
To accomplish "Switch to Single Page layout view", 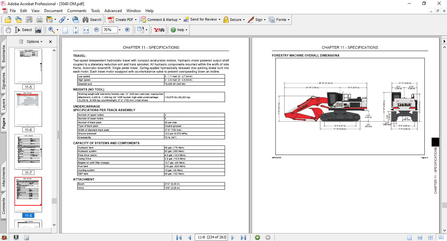I will 410,237.
